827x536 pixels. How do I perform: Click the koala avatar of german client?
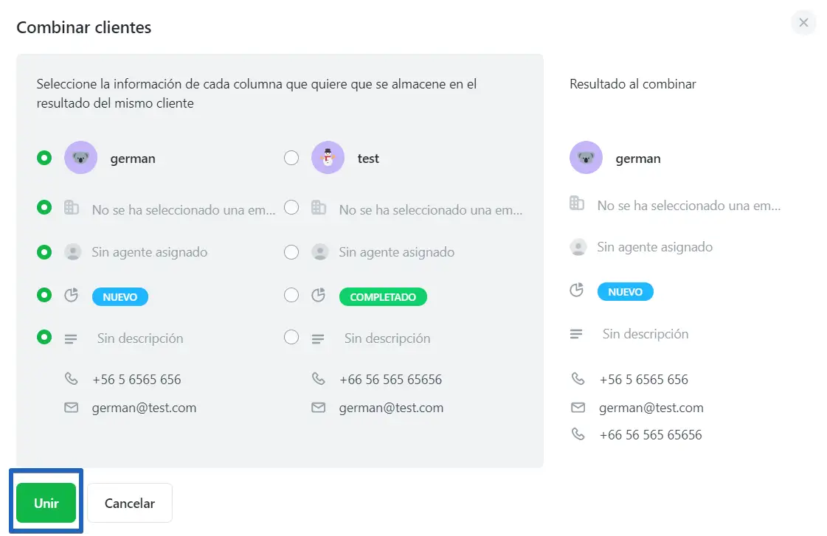click(x=80, y=158)
